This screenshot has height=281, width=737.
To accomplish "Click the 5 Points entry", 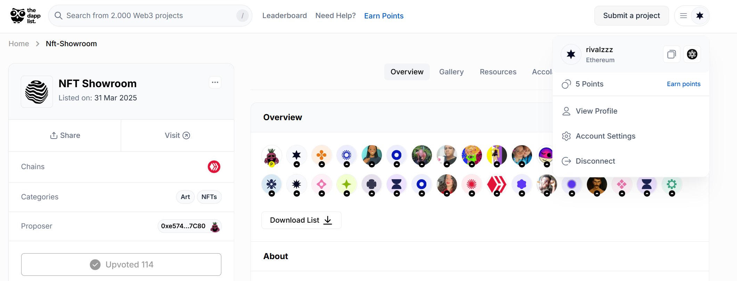I will point(589,84).
